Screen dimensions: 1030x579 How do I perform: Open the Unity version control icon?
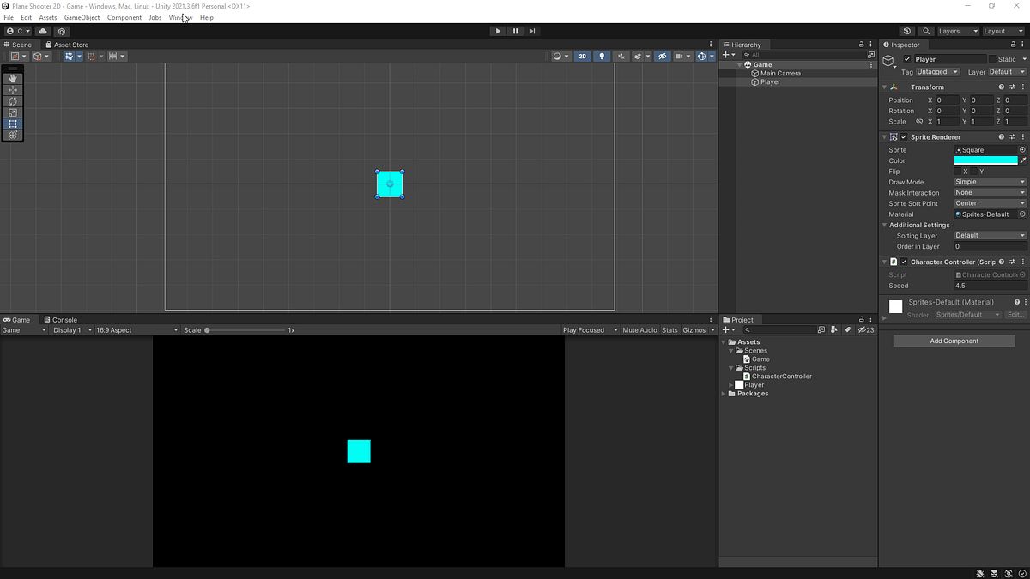62,31
